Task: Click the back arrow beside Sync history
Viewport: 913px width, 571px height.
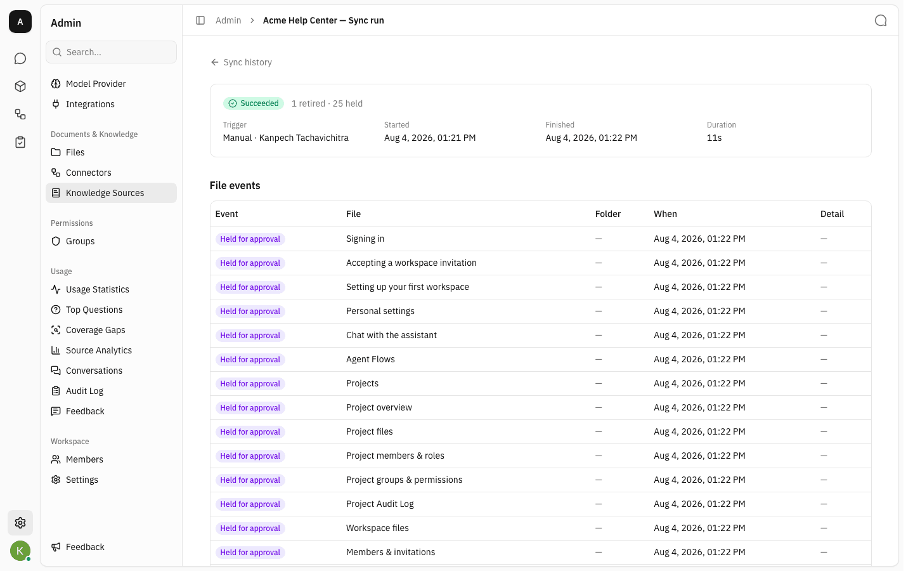Action: 215,62
